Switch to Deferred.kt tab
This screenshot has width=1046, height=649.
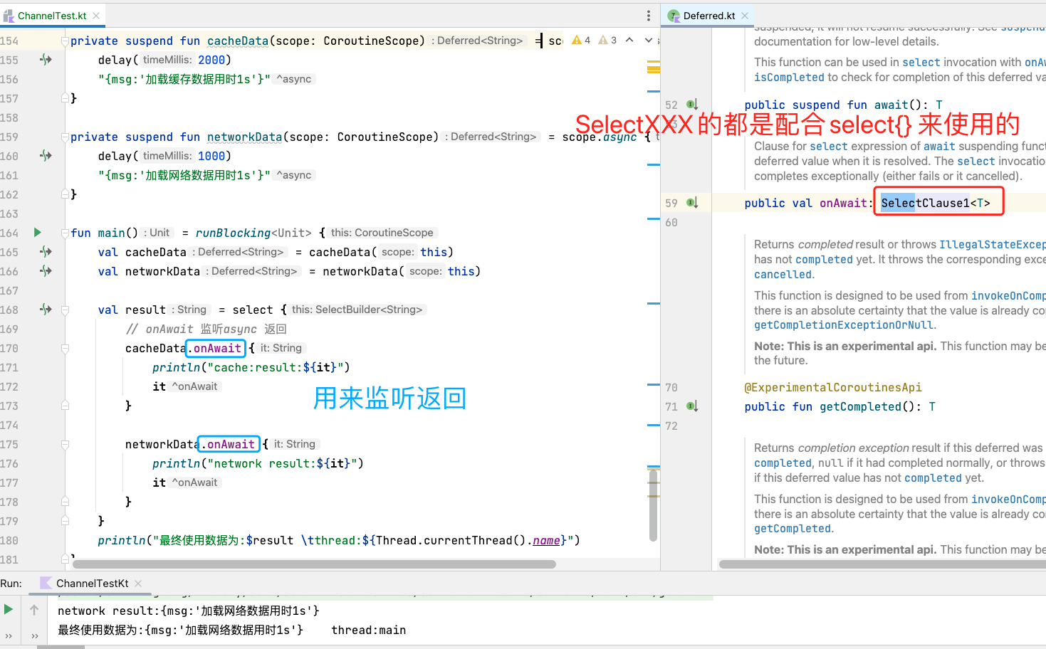click(709, 15)
